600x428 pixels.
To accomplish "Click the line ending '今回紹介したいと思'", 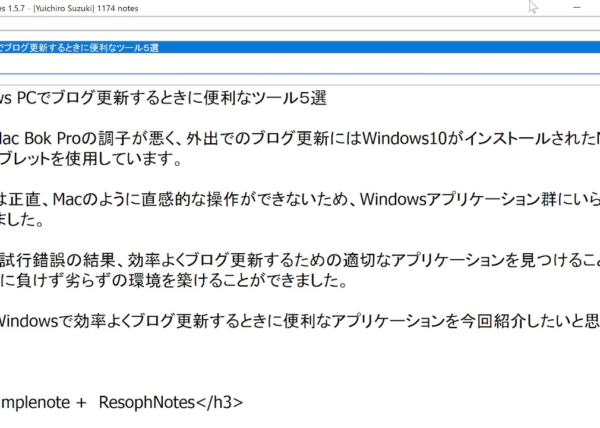I will (300, 321).
